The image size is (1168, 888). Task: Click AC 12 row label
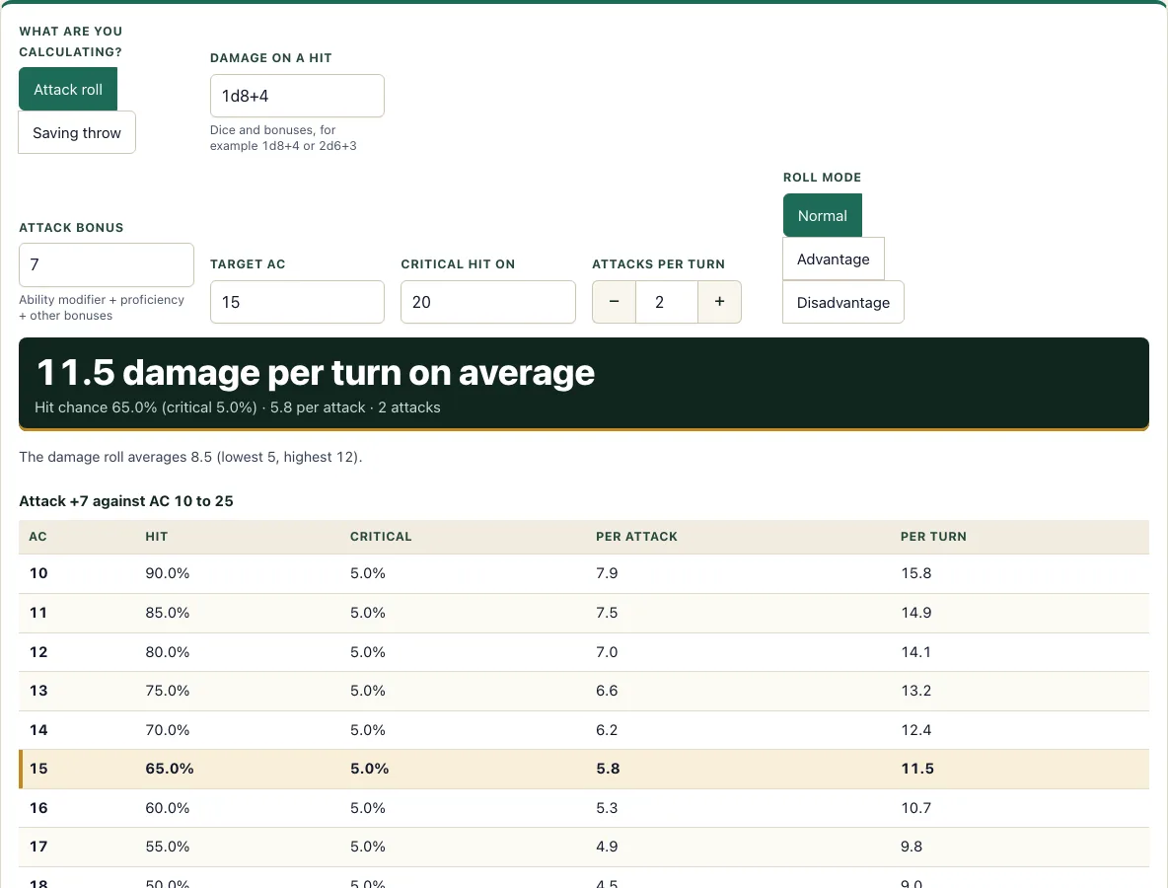38,652
